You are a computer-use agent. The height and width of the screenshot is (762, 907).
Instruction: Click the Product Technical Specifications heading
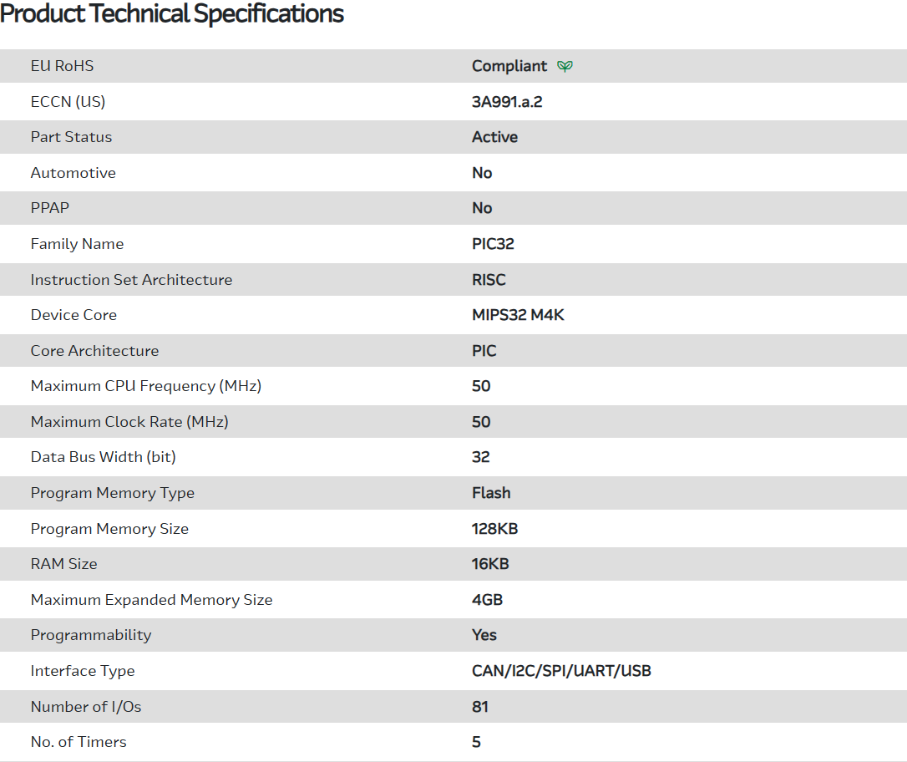[172, 14]
